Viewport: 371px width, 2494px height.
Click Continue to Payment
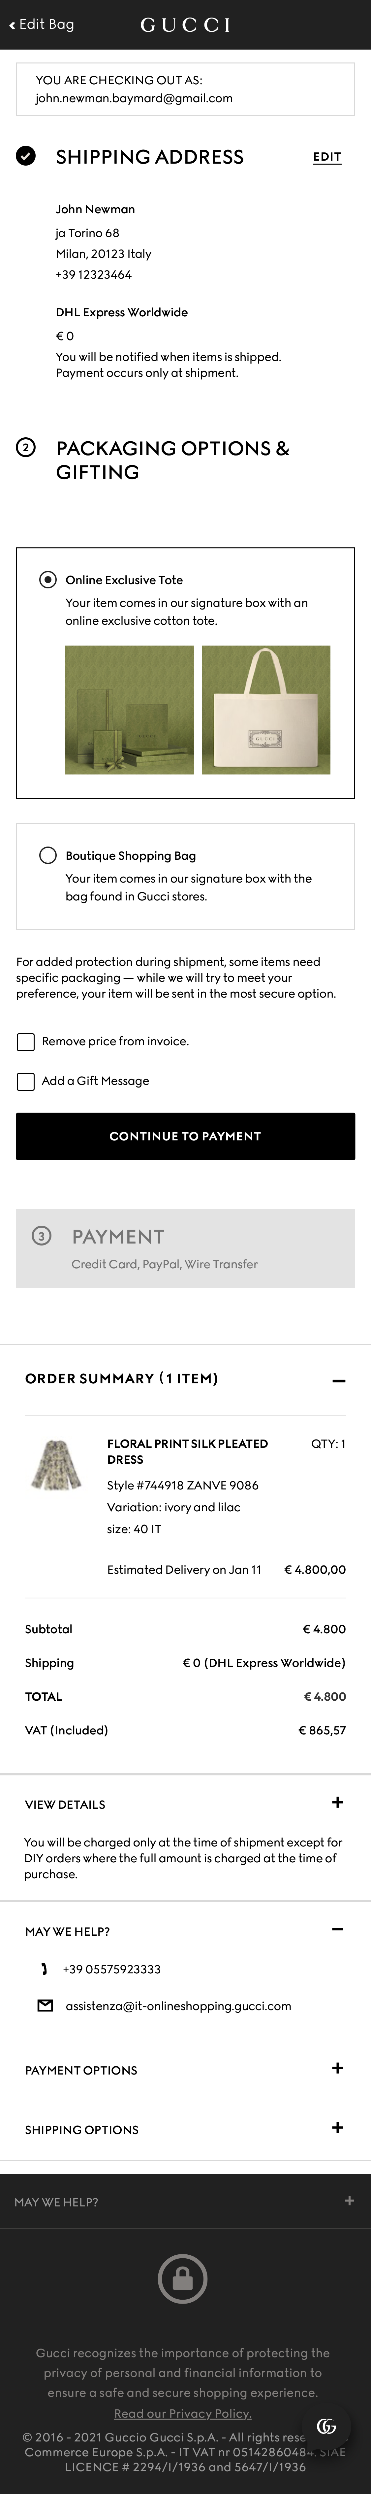[x=185, y=1137]
